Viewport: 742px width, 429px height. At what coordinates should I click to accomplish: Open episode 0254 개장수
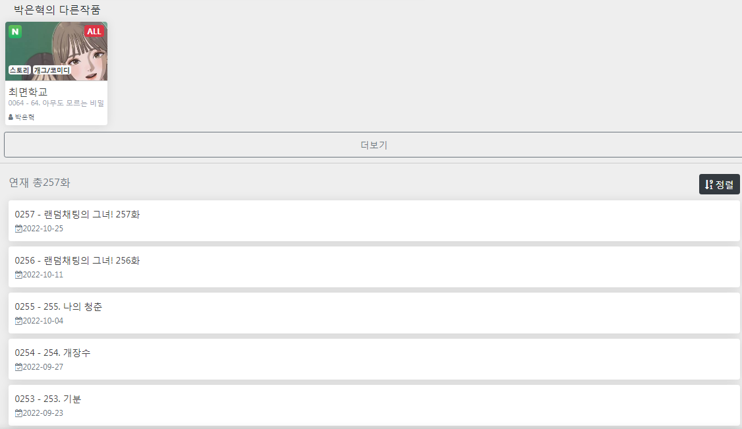[x=374, y=359]
